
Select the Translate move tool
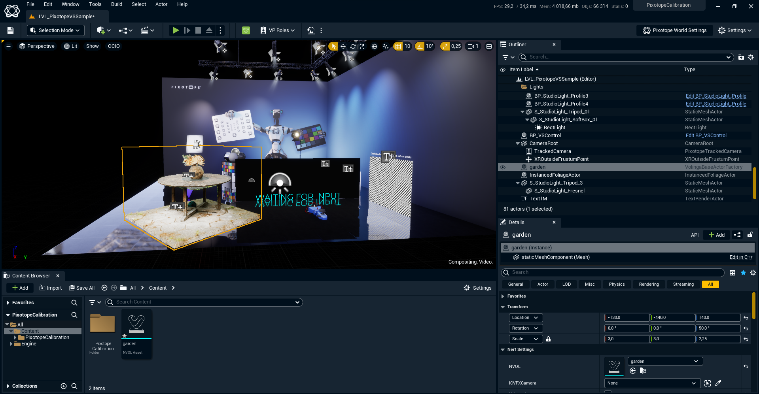(x=343, y=46)
